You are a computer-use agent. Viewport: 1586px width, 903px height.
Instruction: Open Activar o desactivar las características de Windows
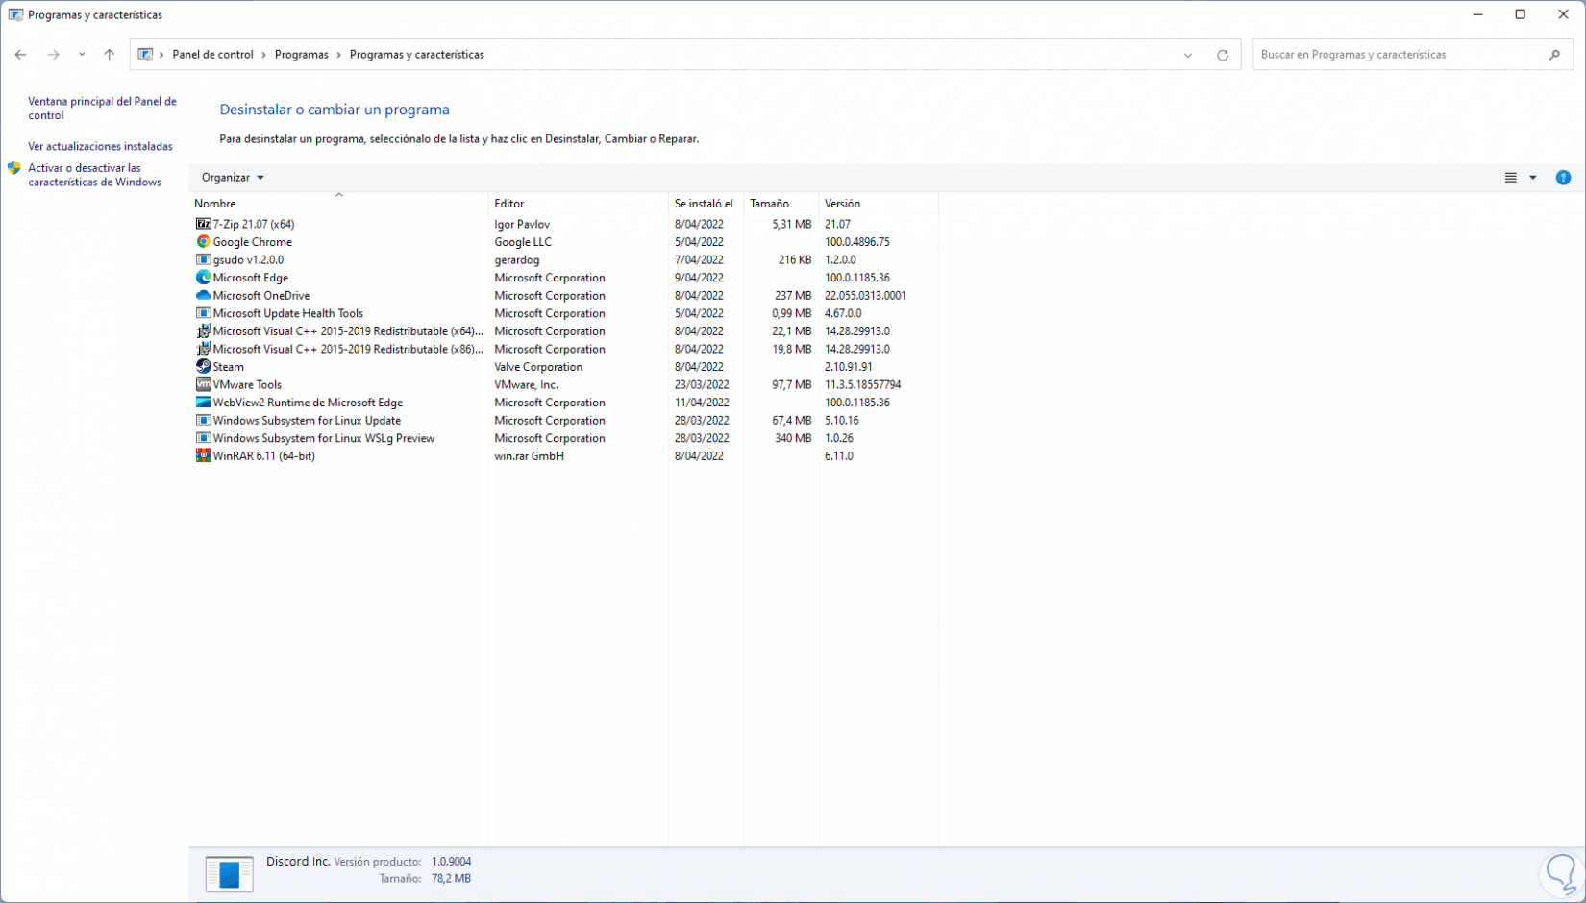coord(94,175)
